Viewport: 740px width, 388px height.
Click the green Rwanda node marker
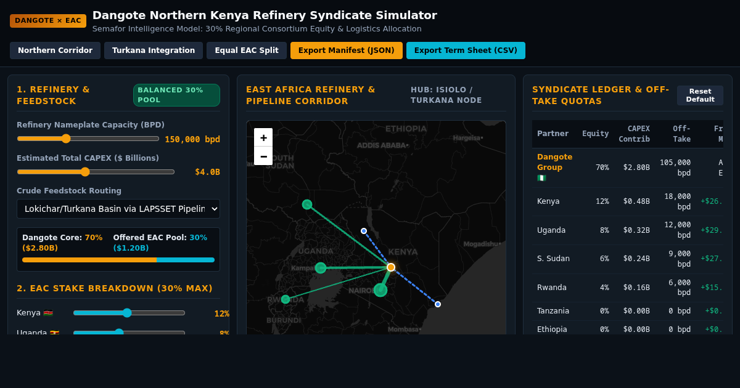point(286,299)
